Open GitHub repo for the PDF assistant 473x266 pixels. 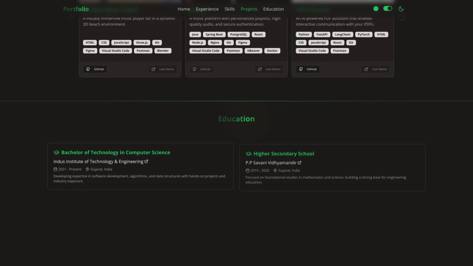coord(308,69)
